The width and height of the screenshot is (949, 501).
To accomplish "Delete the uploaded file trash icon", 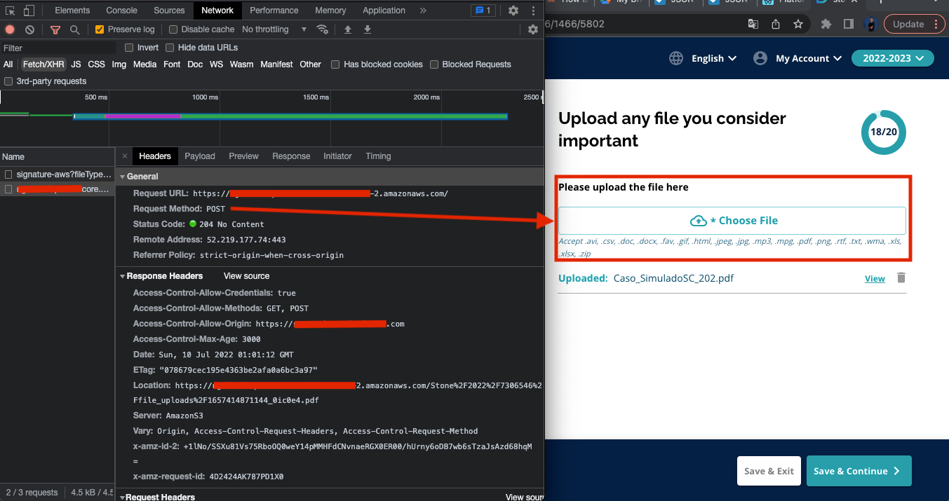I will pyautogui.click(x=901, y=277).
